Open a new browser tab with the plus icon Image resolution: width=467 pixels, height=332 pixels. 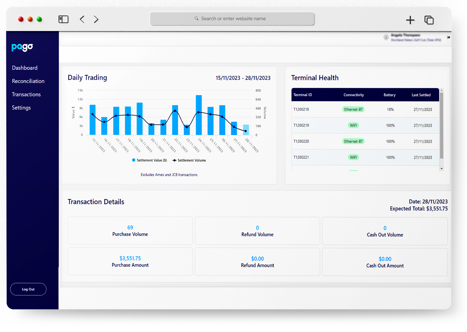pyautogui.click(x=410, y=20)
